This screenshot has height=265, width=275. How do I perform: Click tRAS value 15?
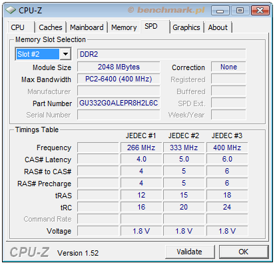tap(184, 195)
